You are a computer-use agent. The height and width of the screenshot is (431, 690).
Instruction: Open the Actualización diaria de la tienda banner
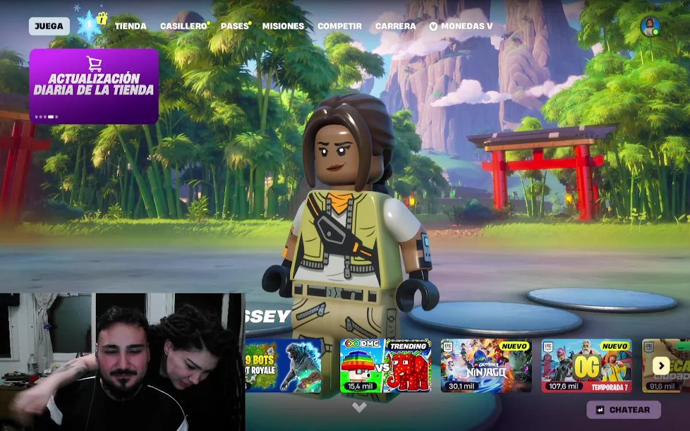click(94, 86)
